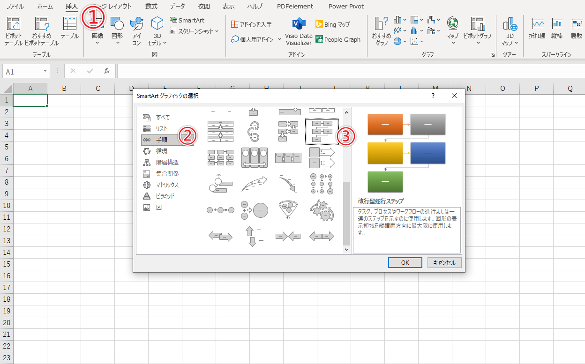Open the PDFelement tab

[x=295, y=7]
